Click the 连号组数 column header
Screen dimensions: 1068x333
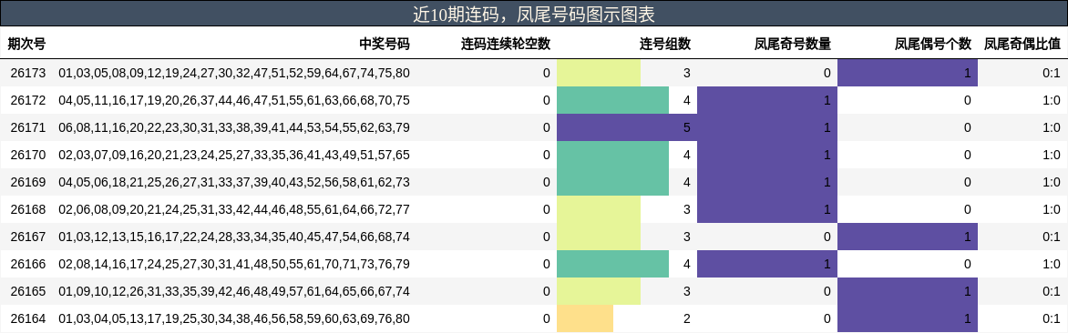point(665,45)
